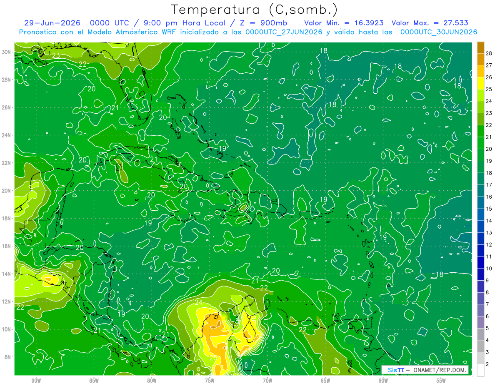Click the valid-until time "0000UTC_30JUN2026"
Image resolution: width=500 pixels, height=386 pixels.
[439, 32]
